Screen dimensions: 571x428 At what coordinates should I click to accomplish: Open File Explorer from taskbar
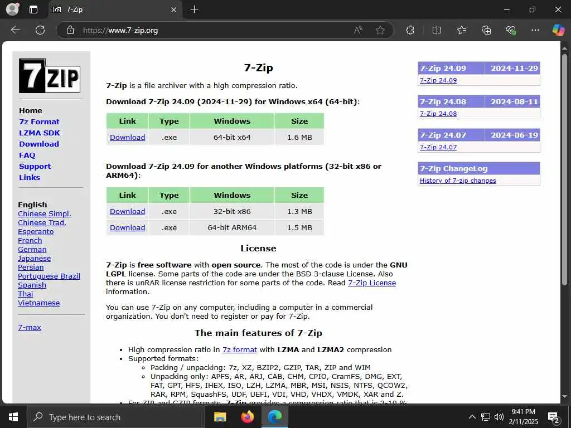tap(220, 417)
